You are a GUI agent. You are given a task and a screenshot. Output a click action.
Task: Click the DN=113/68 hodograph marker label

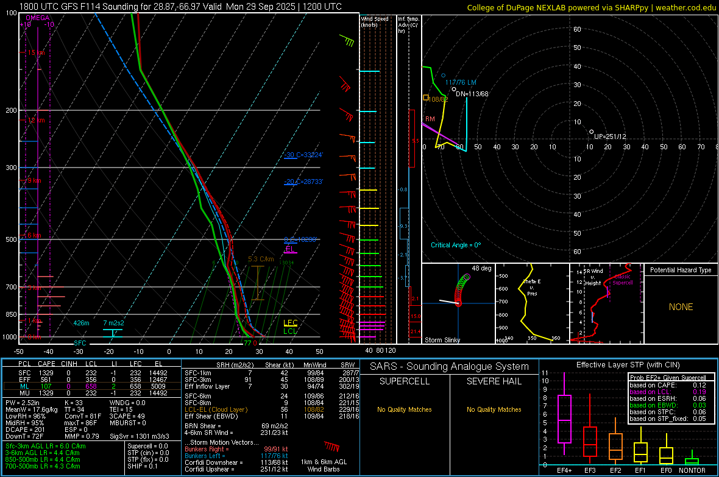[x=472, y=94]
